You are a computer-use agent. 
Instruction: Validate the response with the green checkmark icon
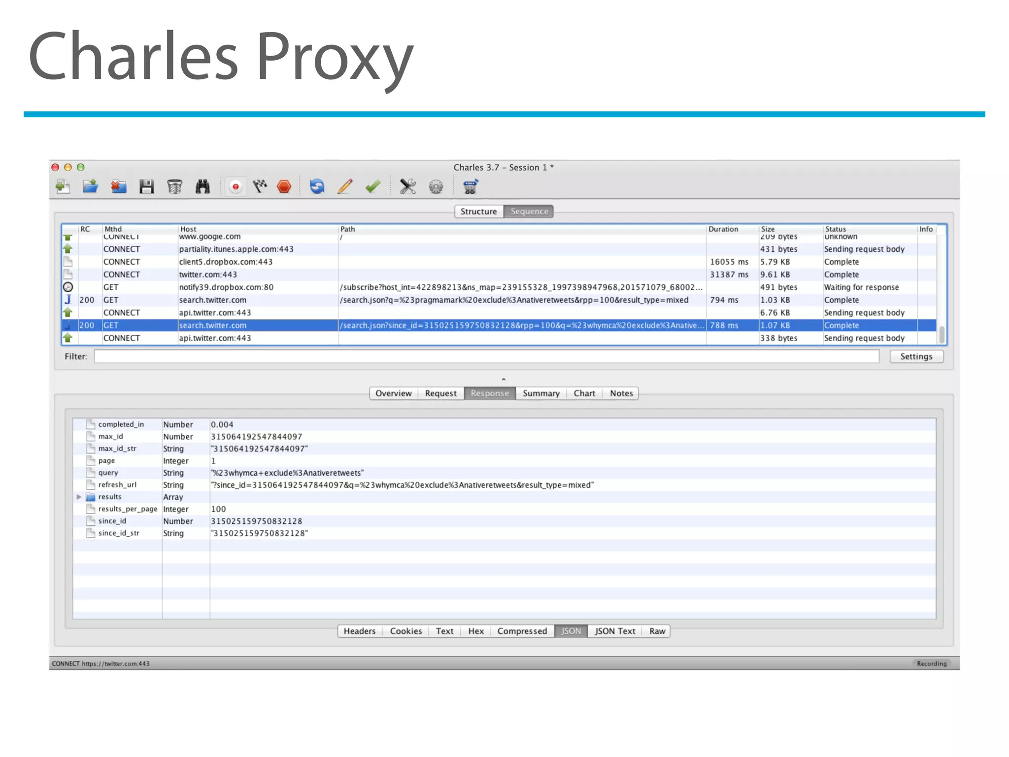373,186
